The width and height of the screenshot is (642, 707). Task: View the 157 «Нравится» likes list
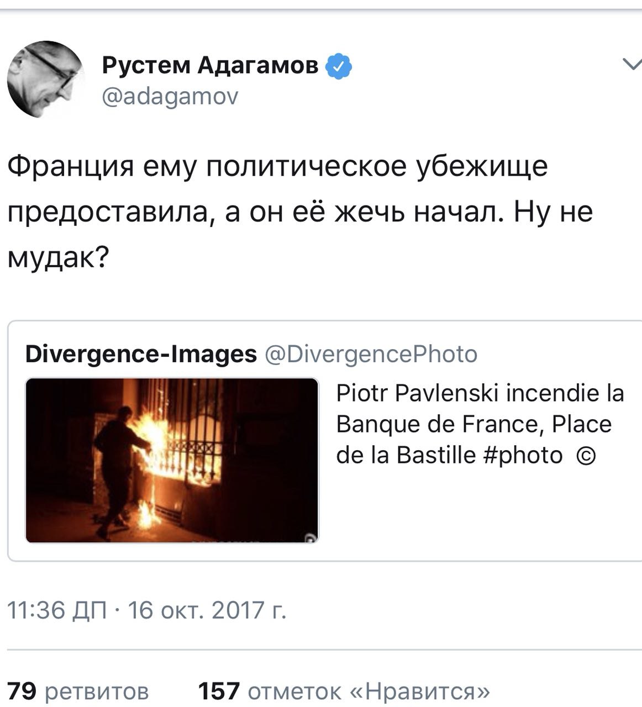[344, 690]
